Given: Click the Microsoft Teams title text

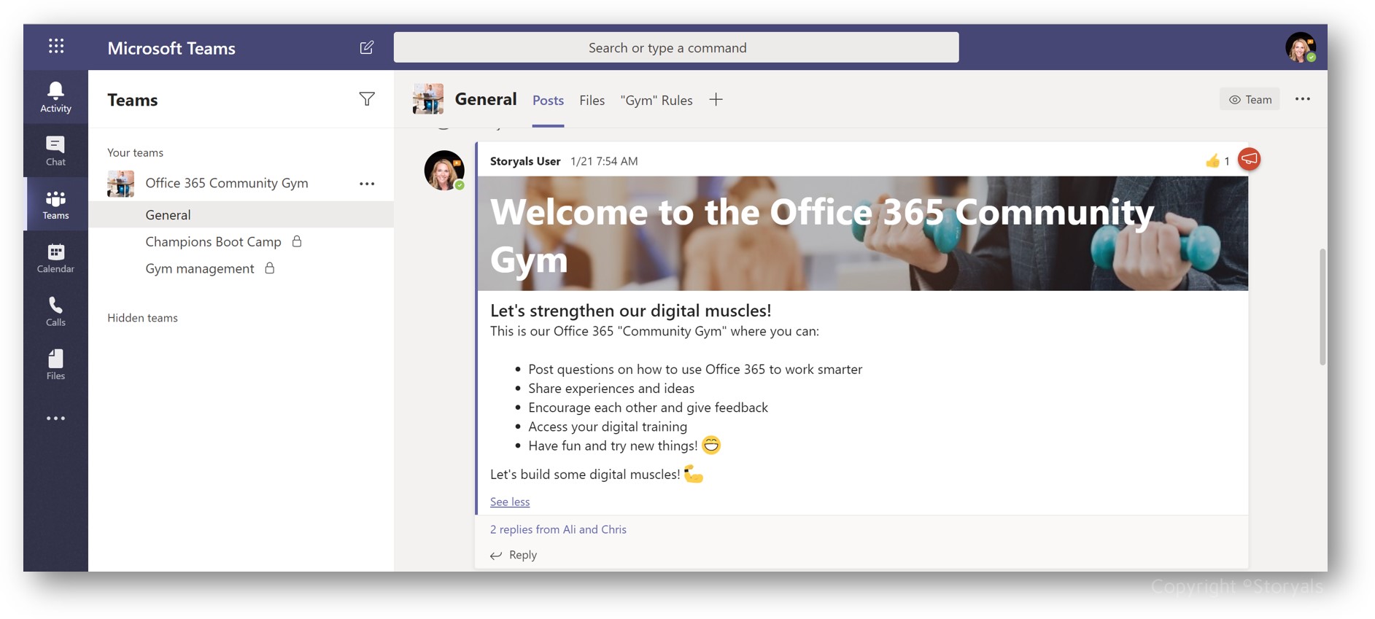Looking at the screenshot, I should tap(171, 48).
